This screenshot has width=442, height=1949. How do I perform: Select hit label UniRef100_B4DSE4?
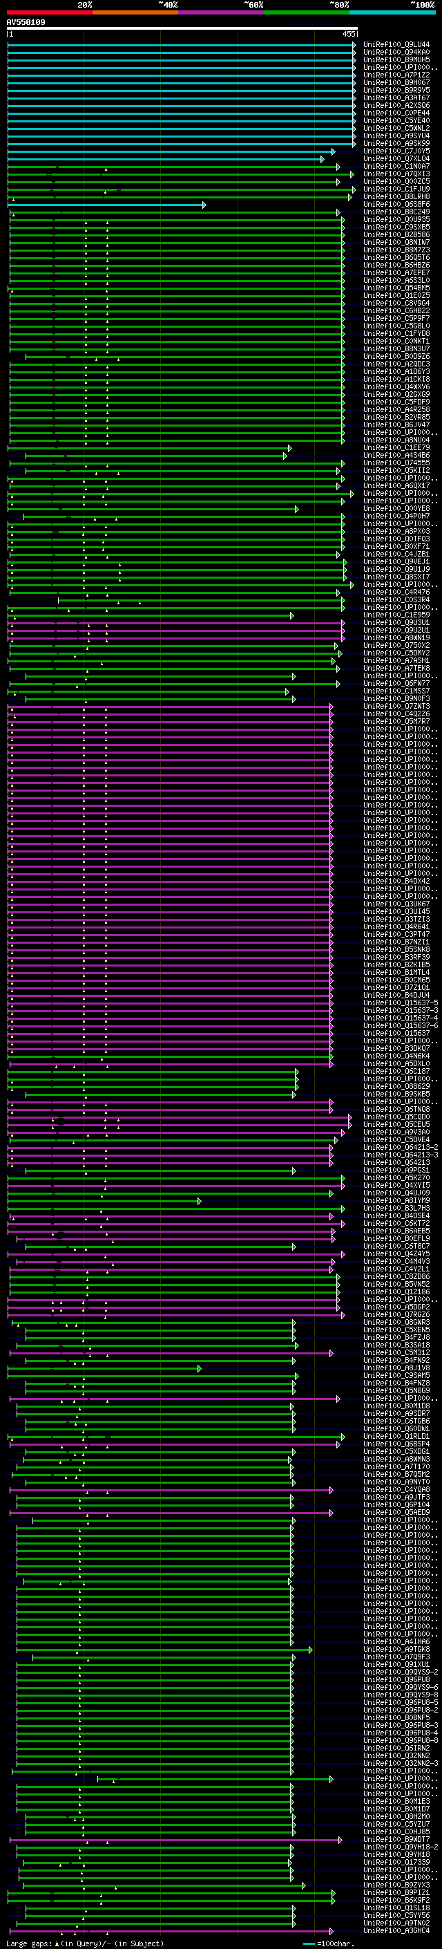tap(396, 1215)
